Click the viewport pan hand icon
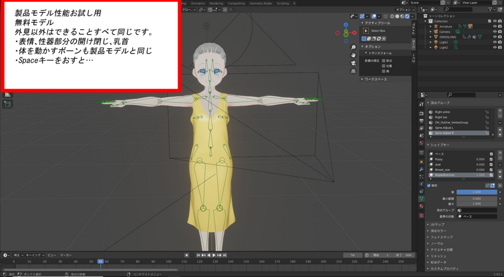Viewport: 504px width, 277px height. tap(354, 55)
